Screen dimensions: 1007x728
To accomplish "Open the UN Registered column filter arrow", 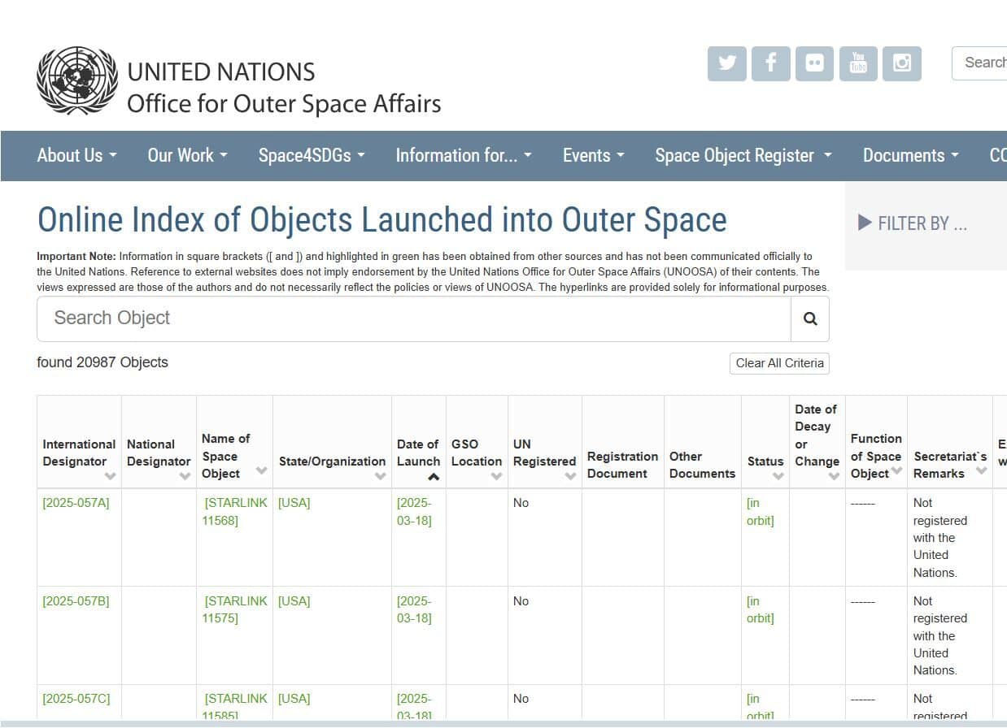I will tap(570, 476).
